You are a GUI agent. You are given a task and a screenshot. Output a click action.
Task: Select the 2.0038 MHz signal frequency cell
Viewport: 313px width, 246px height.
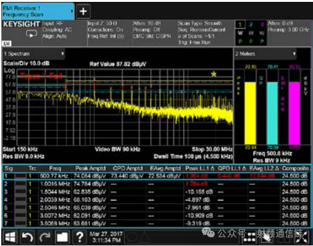(x=55, y=200)
